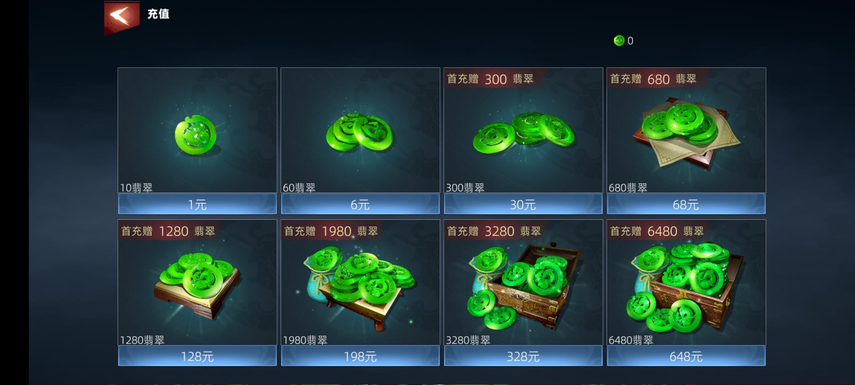
Task: Buy 10 jade for 1元
Action: (197, 204)
